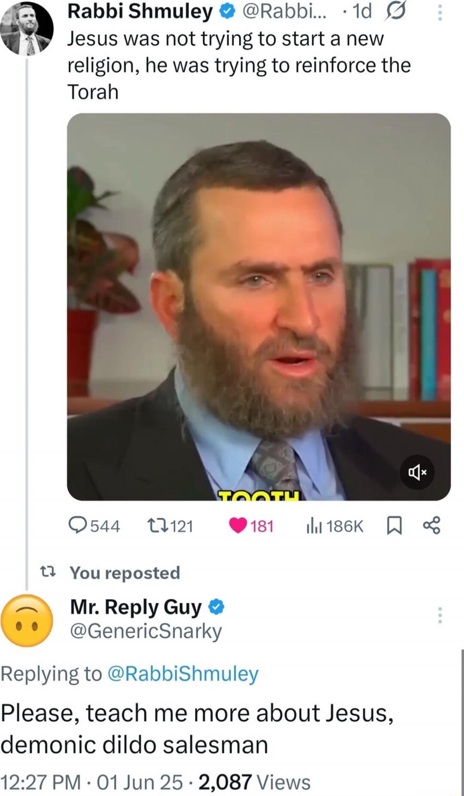Unmute the video with the speaker icon

[417, 473]
